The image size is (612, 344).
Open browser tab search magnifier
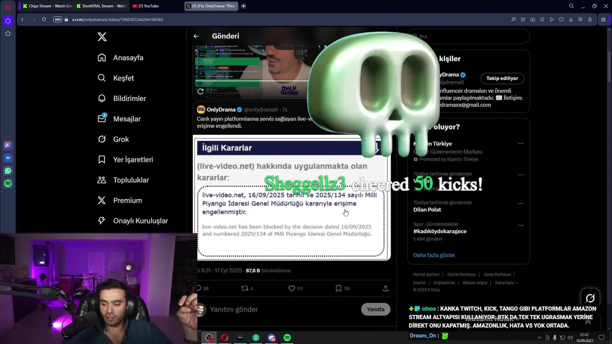tap(571, 6)
